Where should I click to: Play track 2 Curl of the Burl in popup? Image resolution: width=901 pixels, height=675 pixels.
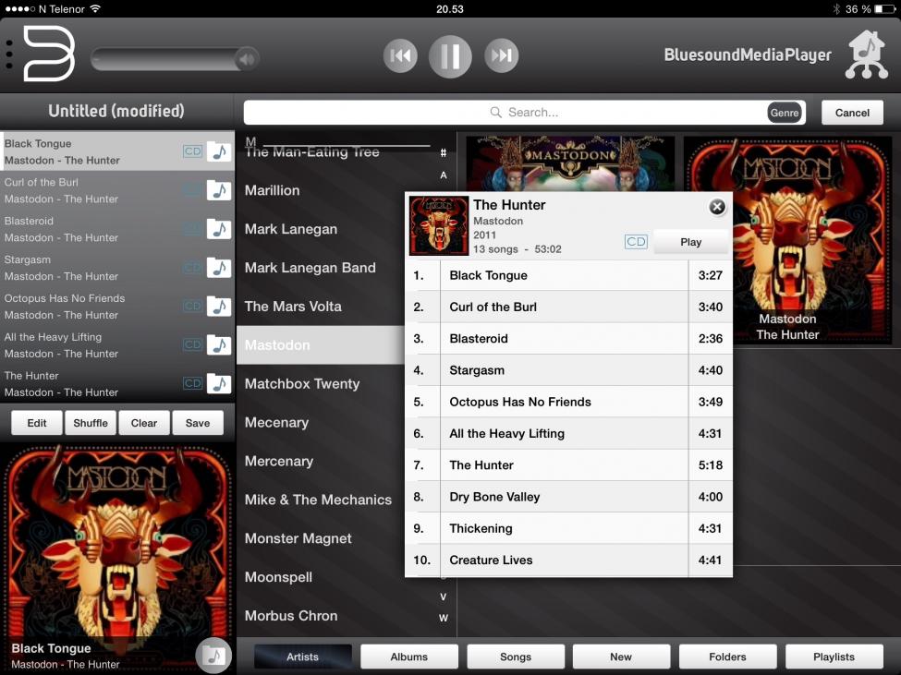(x=569, y=307)
